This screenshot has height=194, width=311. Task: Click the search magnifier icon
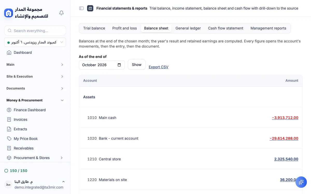10,31
